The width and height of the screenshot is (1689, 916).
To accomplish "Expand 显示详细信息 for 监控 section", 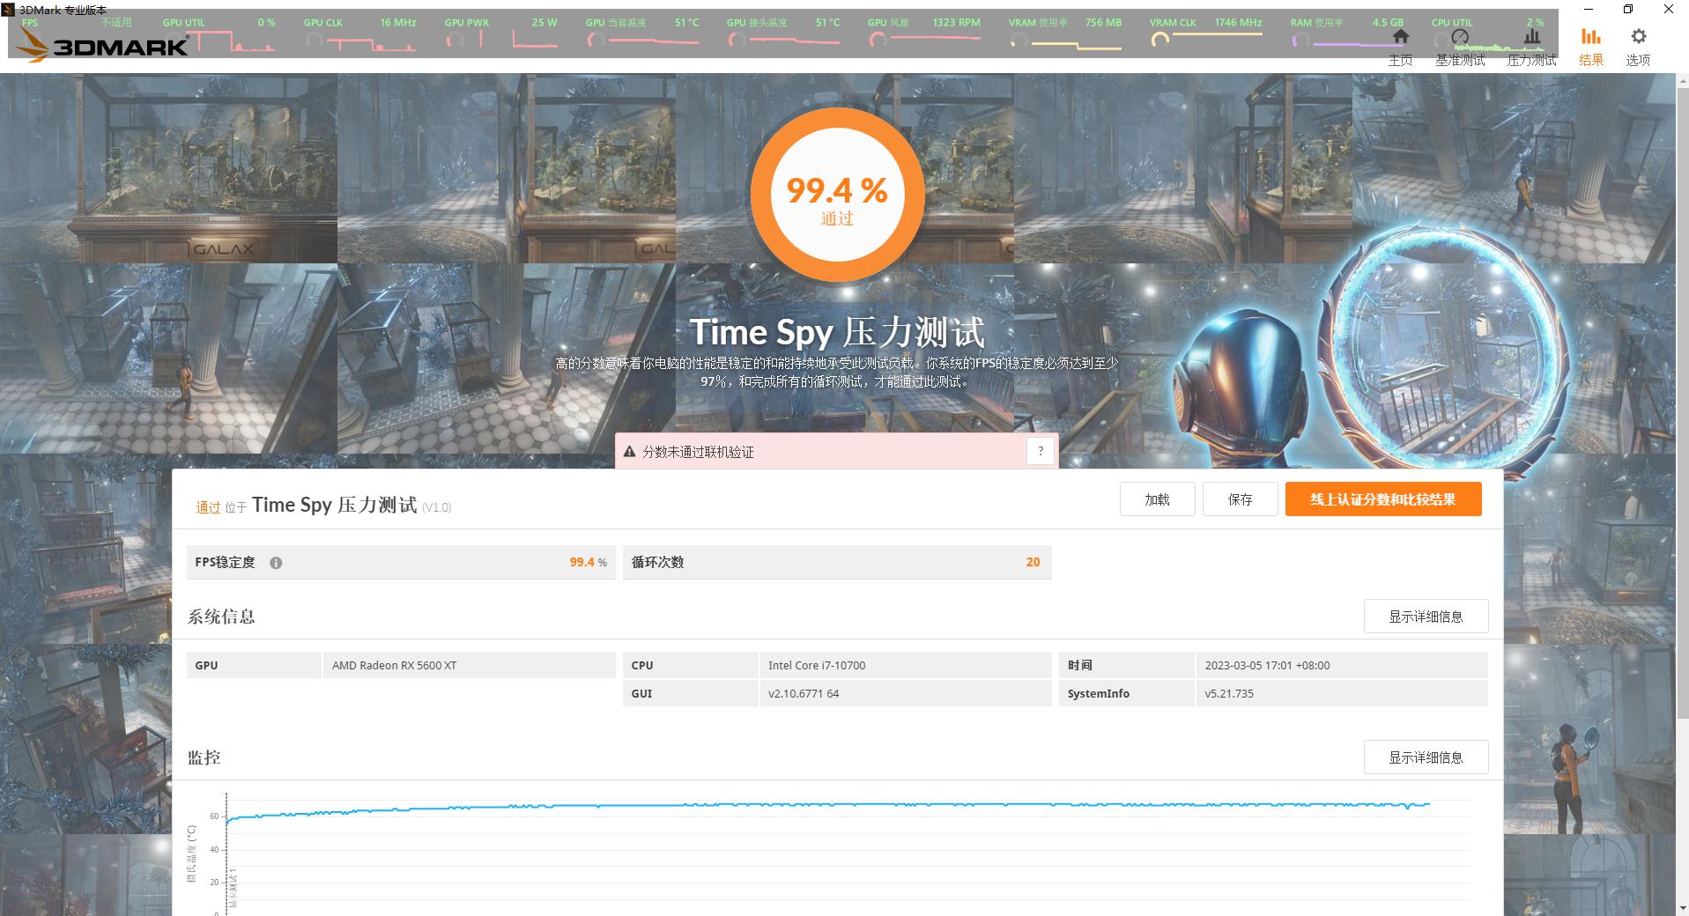I will [x=1425, y=757].
